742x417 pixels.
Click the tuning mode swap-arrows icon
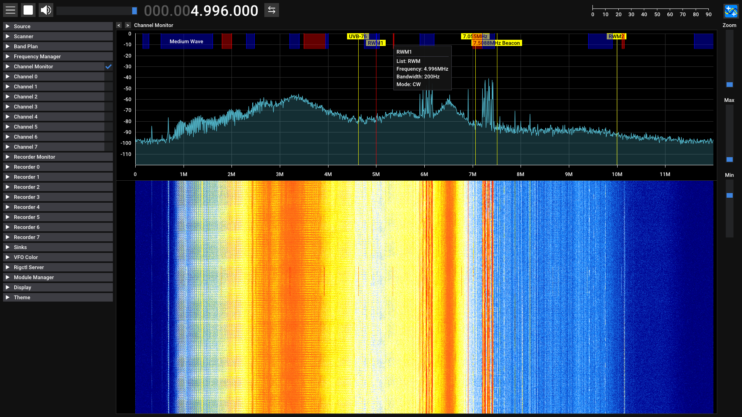tap(272, 10)
